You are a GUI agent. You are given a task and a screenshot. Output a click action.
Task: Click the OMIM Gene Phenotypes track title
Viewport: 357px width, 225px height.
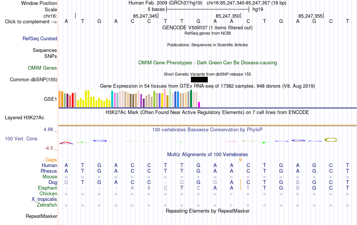[x=208, y=63]
